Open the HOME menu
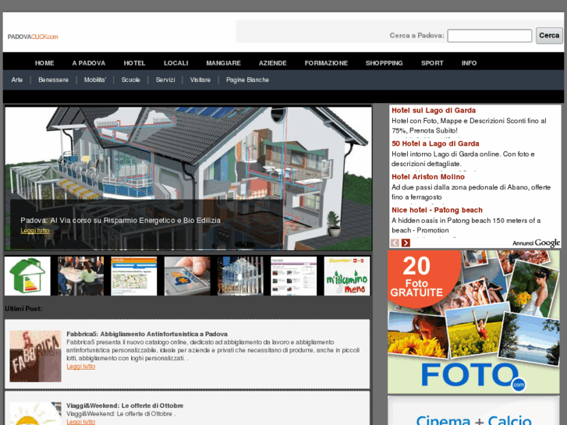Viewport: 567px width, 425px height. pyautogui.click(x=44, y=63)
